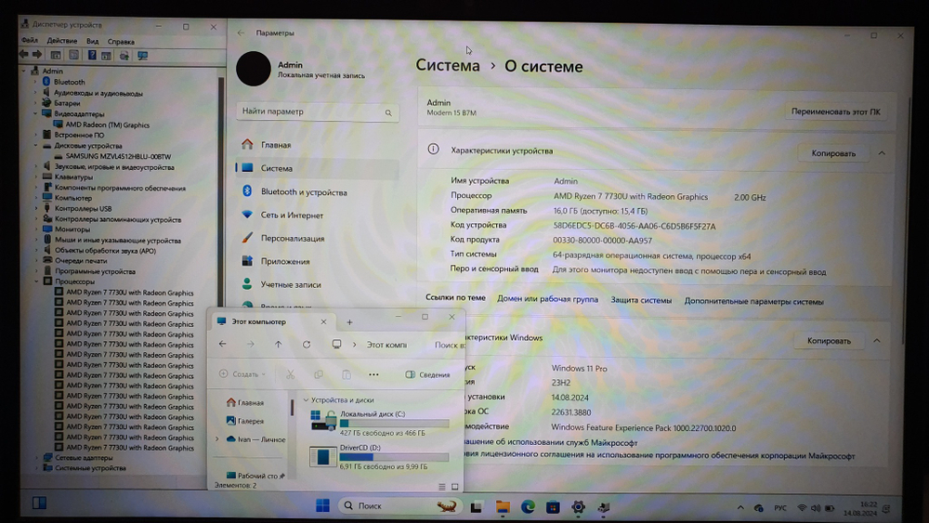The height and width of the screenshot is (523, 929).
Task: Expand Мониторы node in Device Manager
Action: [36, 229]
